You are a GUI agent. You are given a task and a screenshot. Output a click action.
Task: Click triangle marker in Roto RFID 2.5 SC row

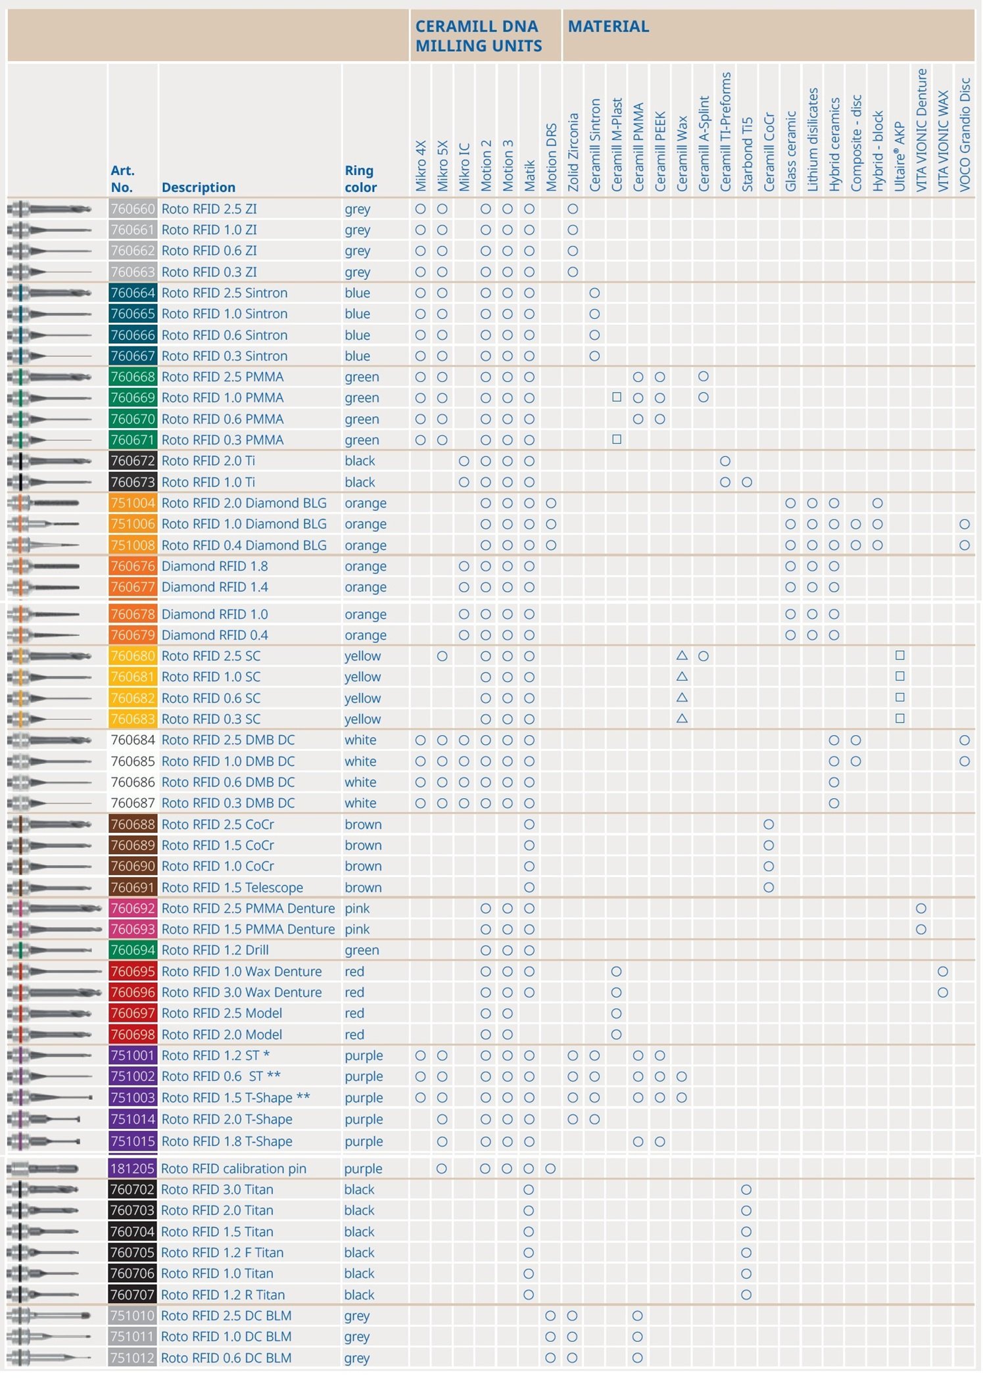click(x=682, y=655)
